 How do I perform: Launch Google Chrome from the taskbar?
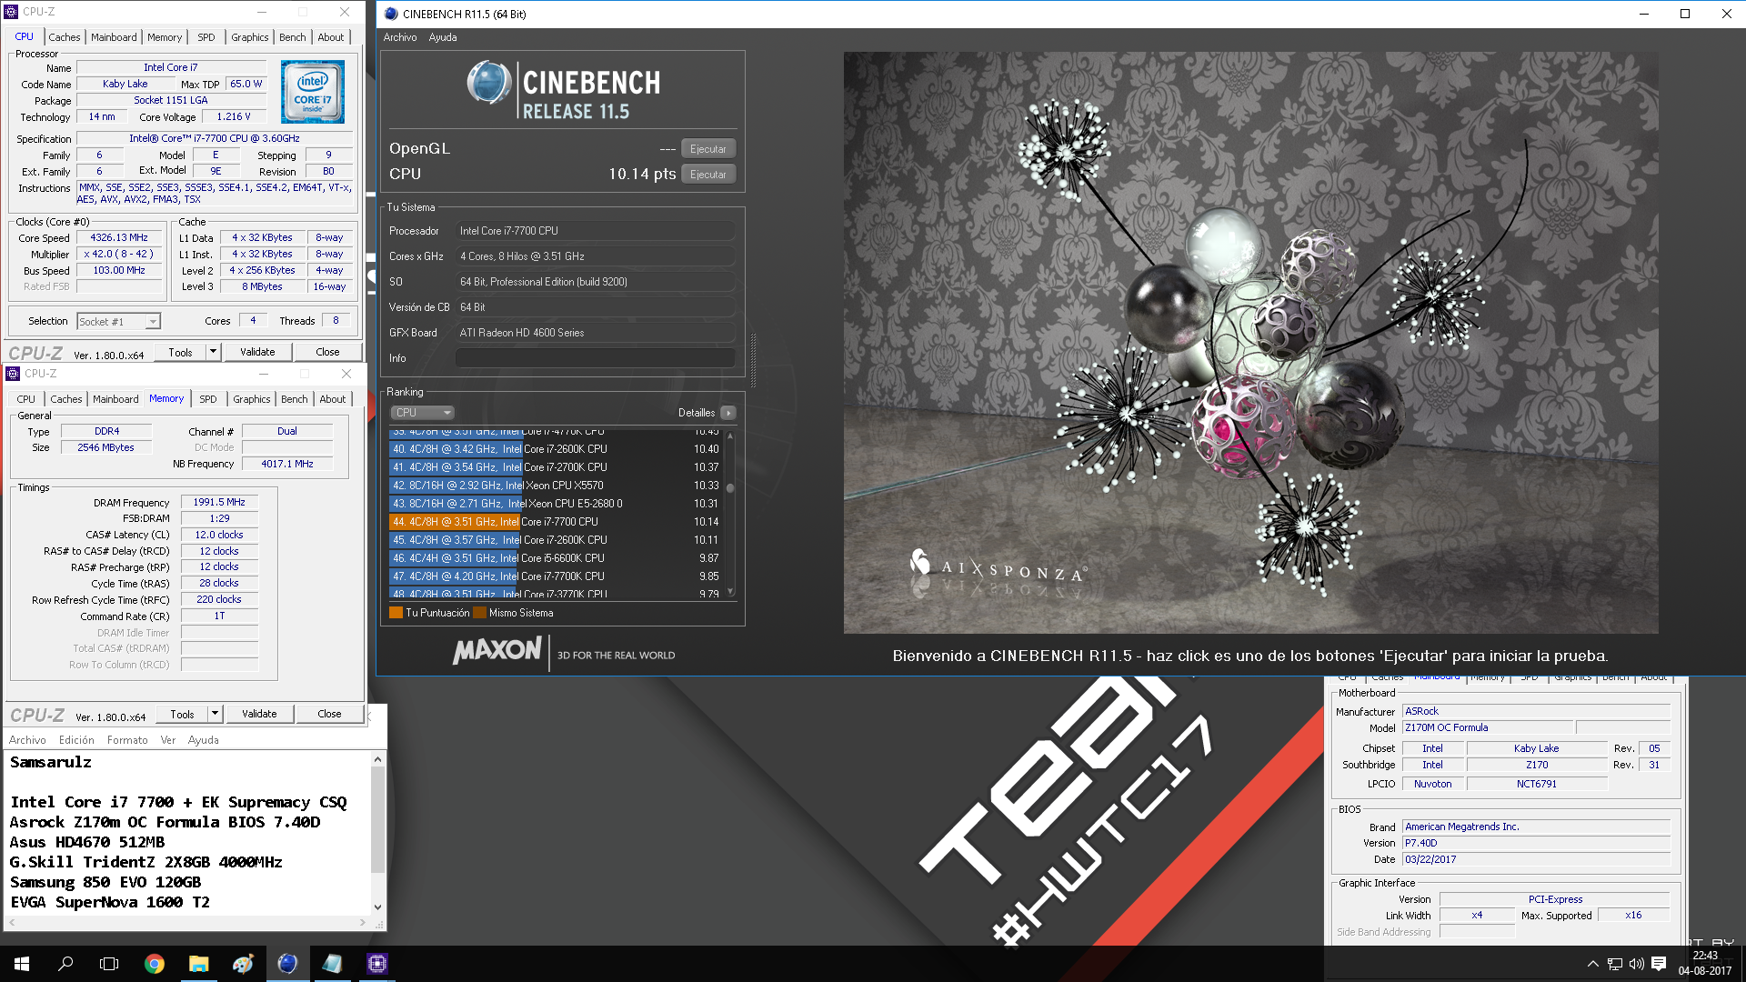coord(155,964)
